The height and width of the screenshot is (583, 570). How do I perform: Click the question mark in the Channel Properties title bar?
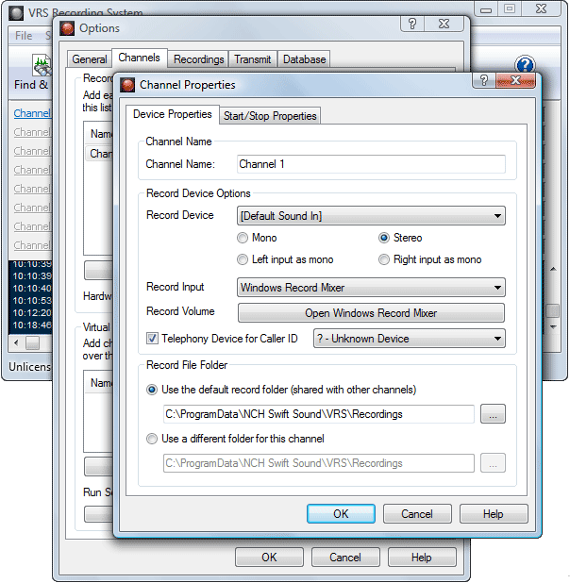[484, 80]
